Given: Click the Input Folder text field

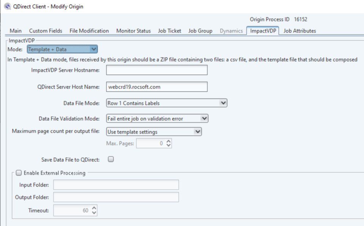Looking at the screenshot, I should coord(116,185).
